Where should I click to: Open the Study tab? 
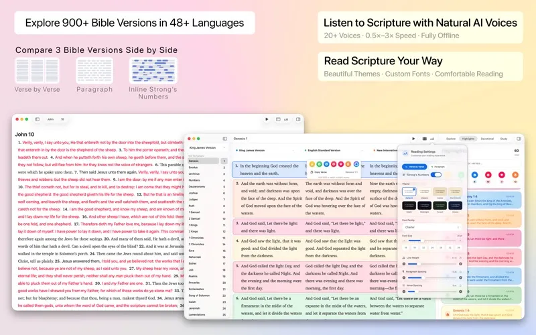tap(504, 139)
